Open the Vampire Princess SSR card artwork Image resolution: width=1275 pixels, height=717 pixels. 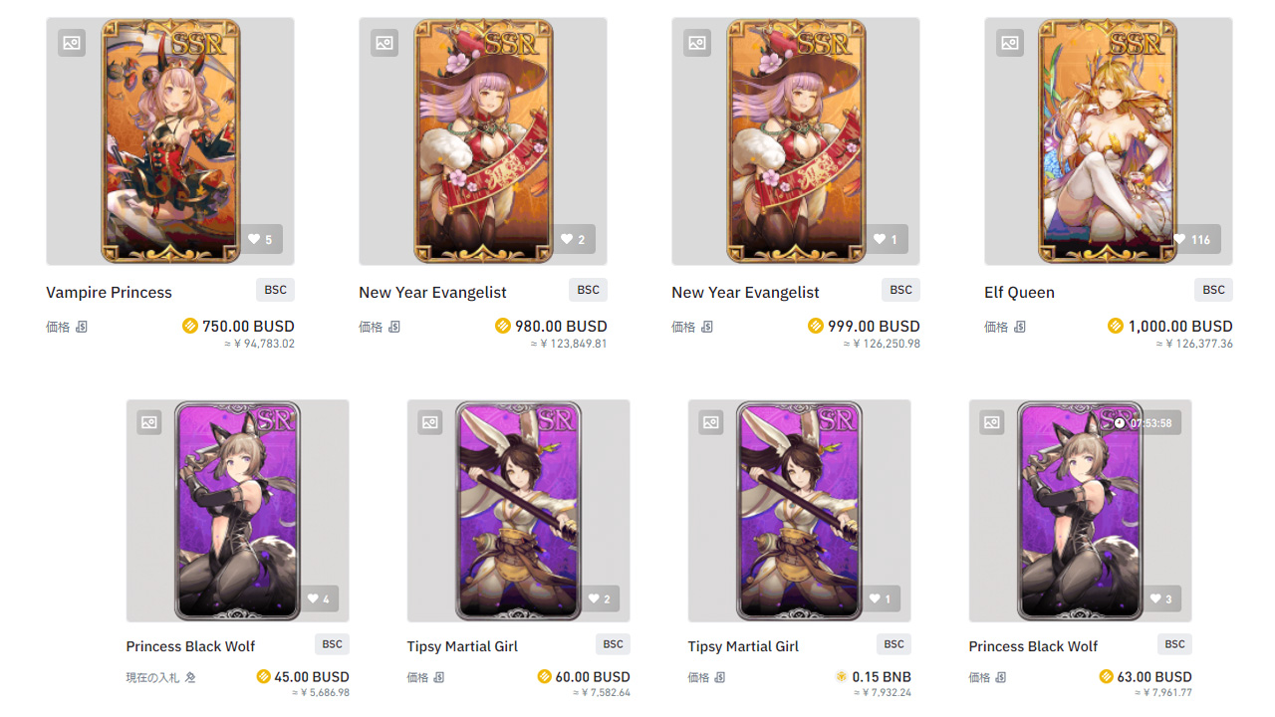(x=169, y=139)
